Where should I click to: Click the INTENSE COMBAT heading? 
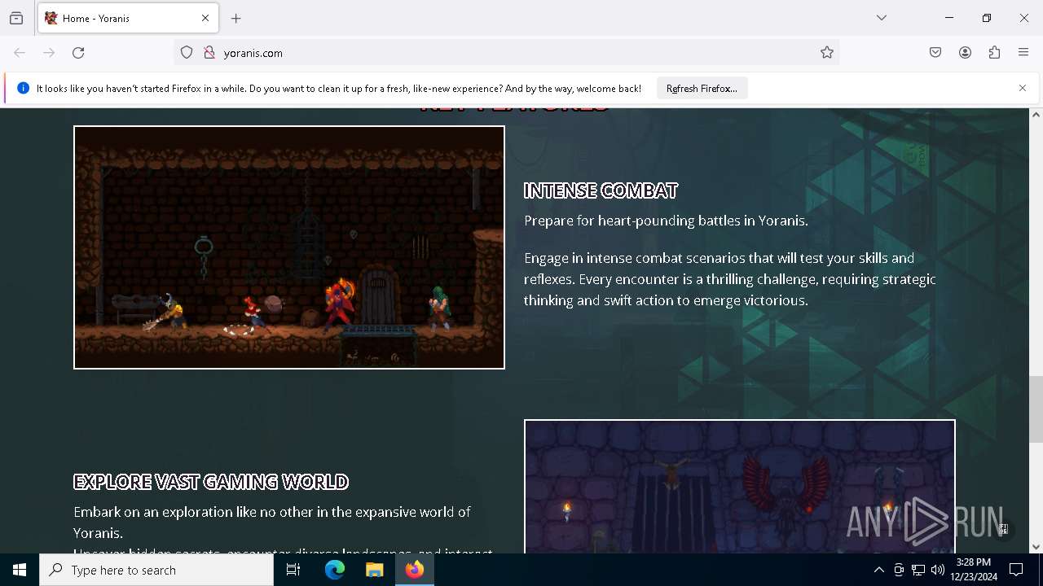pyautogui.click(x=601, y=190)
